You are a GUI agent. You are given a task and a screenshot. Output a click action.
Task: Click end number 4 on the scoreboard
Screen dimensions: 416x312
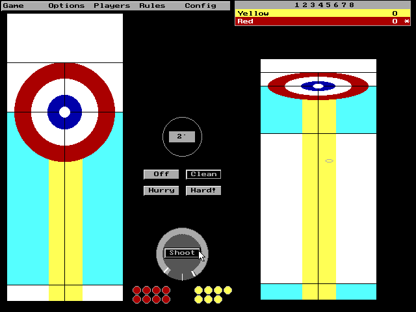click(320, 5)
